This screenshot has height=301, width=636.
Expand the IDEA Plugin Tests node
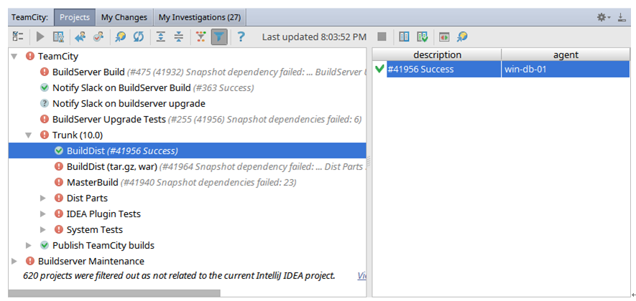click(x=43, y=214)
